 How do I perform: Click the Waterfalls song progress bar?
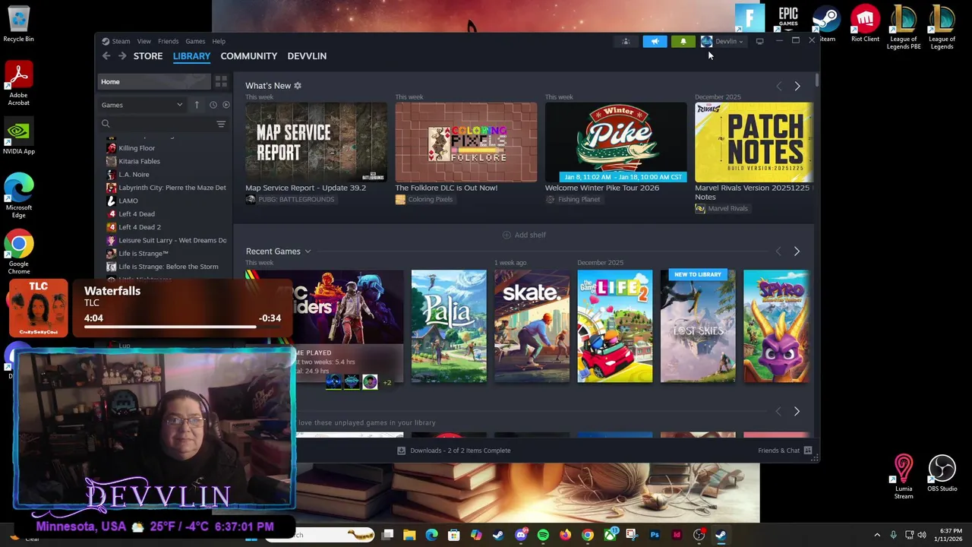tap(182, 327)
